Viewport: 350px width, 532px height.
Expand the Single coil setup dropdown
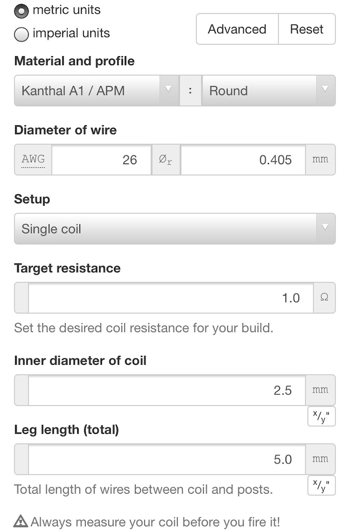pyautogui.click(x=174, y=229)
